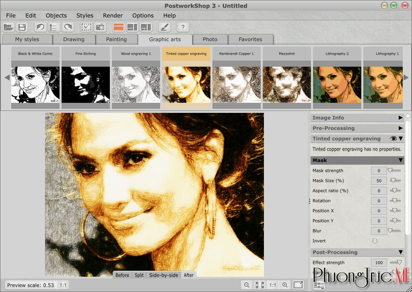Click the save floppy disk icon
The image size is (412, 292).
click(x=21, y=27)
